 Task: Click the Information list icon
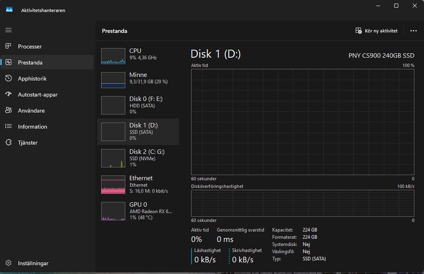pos(8,126)
